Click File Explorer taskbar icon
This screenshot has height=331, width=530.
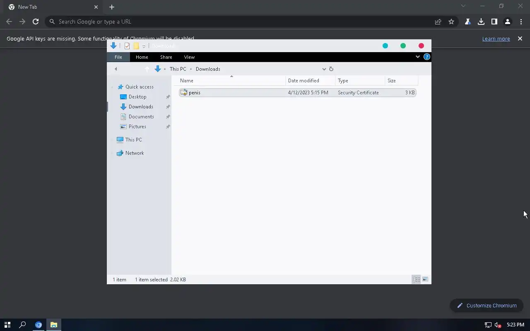coord(54,325)
